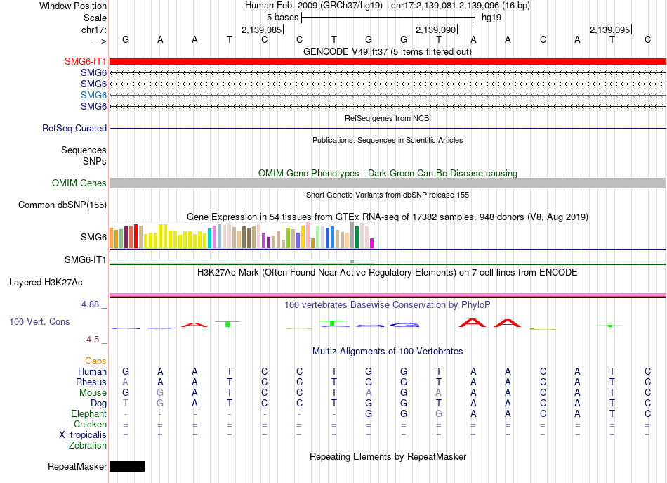Click the 'OMIM Gene Phenotypes' green track title
Viewport: 667px width, 483px height.
(388, 174)
